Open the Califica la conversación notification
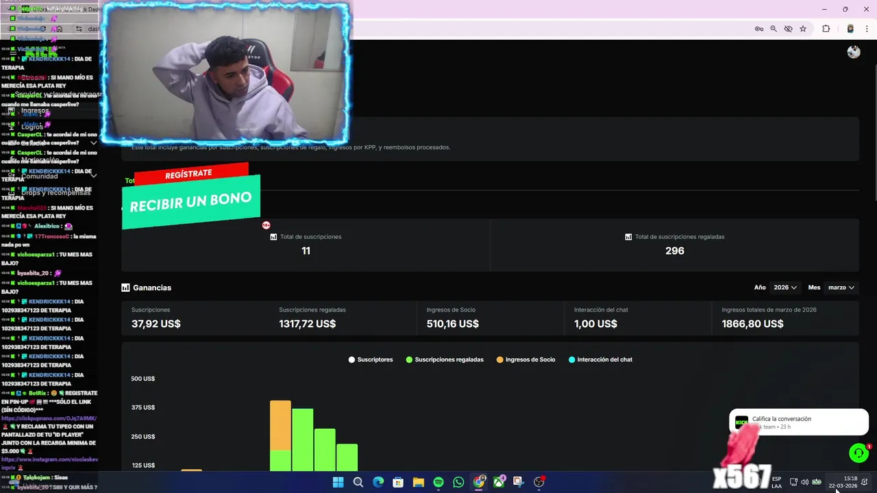The height and width of the screenshot is (493, 877). 799,422
